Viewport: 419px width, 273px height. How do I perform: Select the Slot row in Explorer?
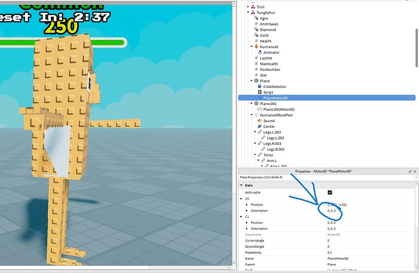click(327, 75)
